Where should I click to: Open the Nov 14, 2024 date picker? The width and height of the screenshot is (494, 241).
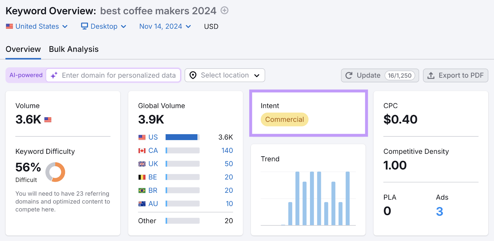(x=165, y=27)
